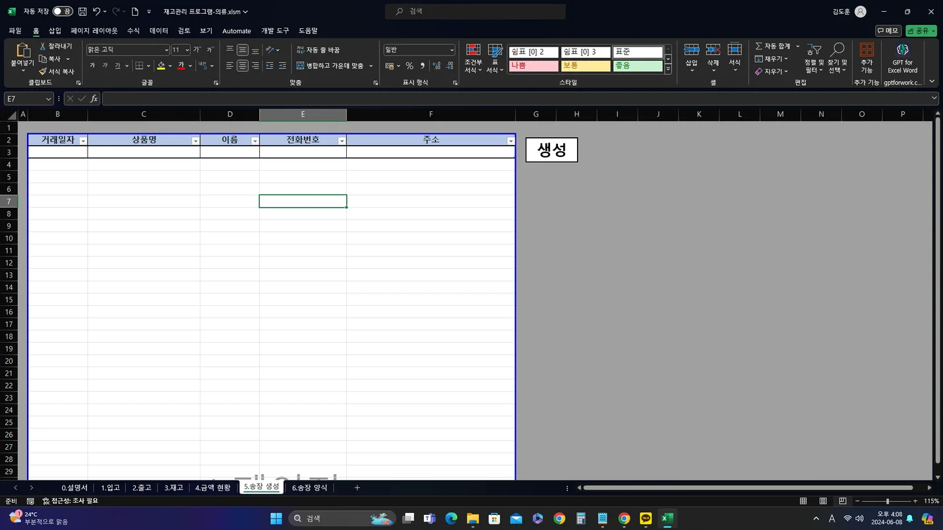Viewport: 943px width, 530px height.
Task: Click the Cut (잘라내기) scissors icon
Action: click(43, 46)
